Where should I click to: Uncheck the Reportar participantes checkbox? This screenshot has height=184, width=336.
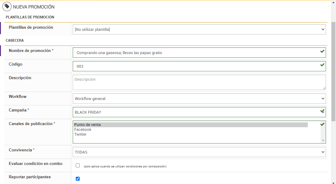pos(78,179)
